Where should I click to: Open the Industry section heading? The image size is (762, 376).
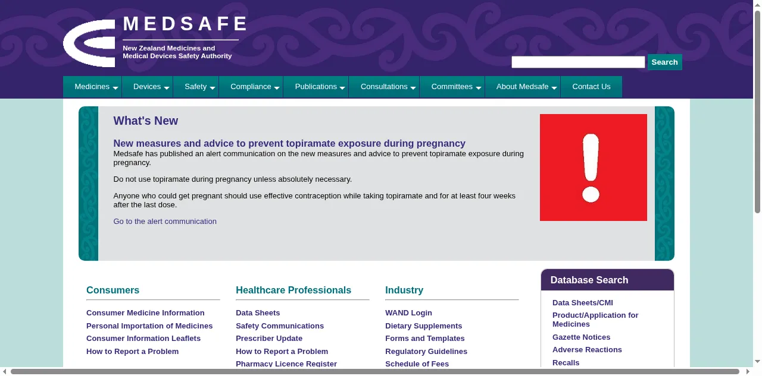click(404, 290)
